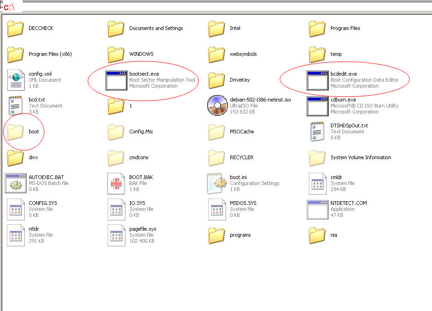Screen dimensions: 432x311
Task: Select the NTDETECT.COM application icon
Action: pyautogui.click(x=318, y=209)
